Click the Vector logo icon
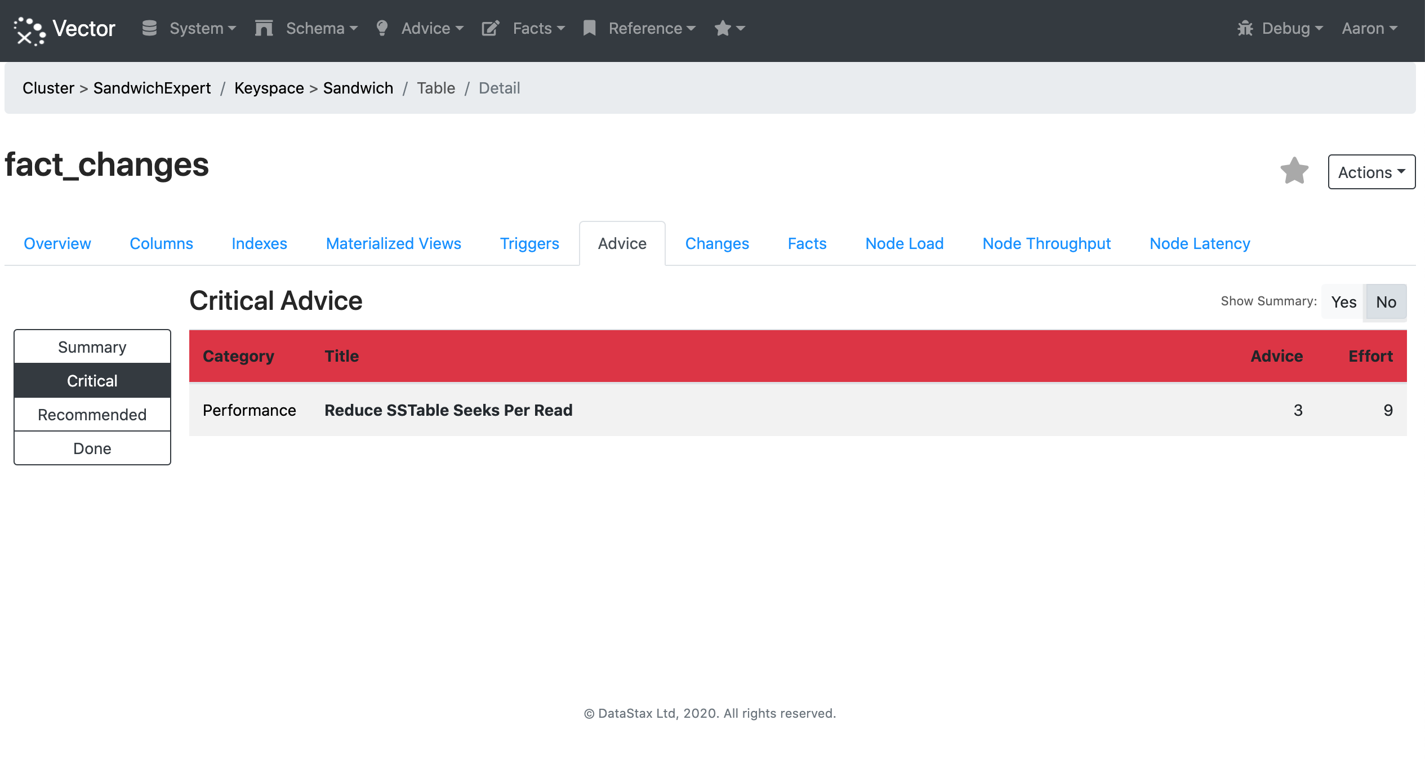The image size is (1425, 760). click(29, 30)
